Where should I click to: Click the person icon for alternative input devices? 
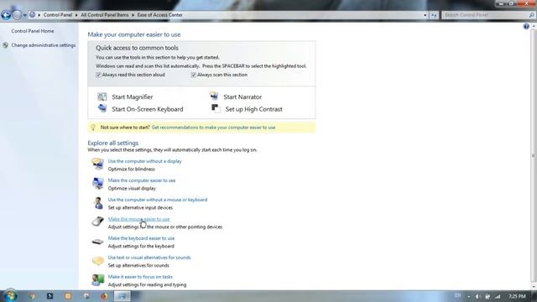coord(98,203)
